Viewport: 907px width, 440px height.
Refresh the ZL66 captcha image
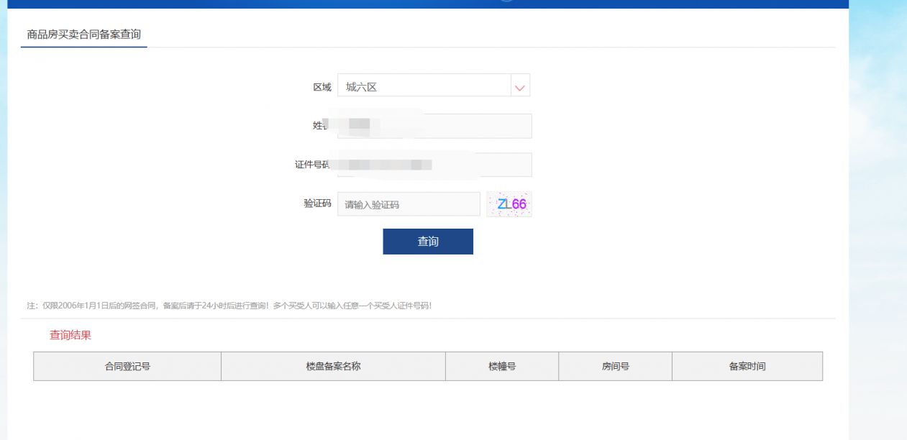(509, 204)
